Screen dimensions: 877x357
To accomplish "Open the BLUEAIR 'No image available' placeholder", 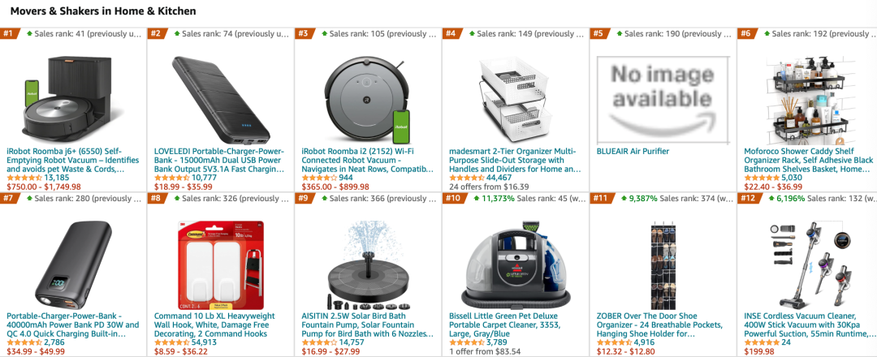I will 663,100.
